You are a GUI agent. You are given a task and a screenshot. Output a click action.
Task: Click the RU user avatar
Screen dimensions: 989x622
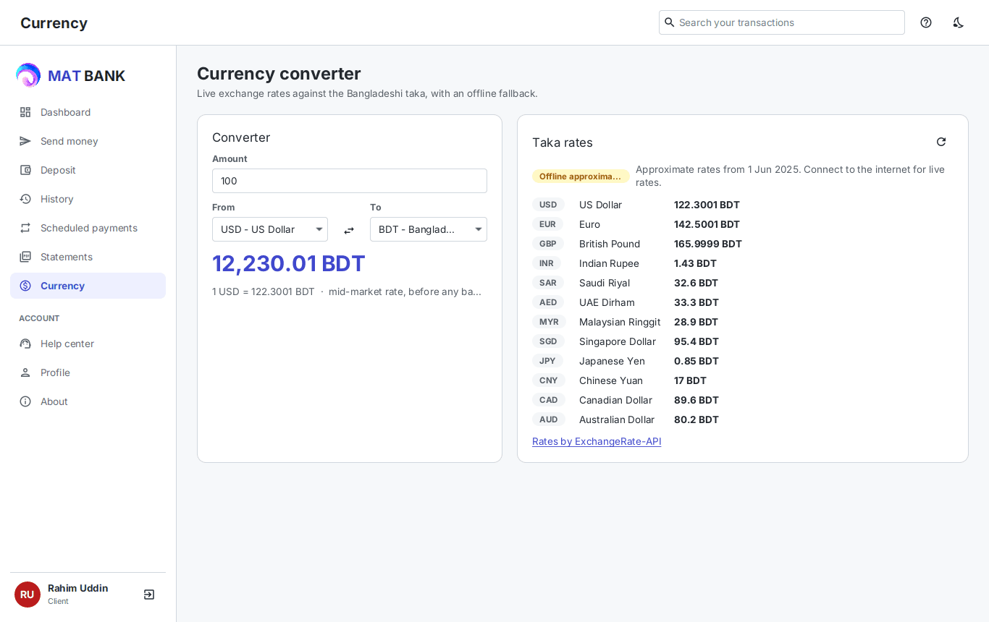point(28,595)
